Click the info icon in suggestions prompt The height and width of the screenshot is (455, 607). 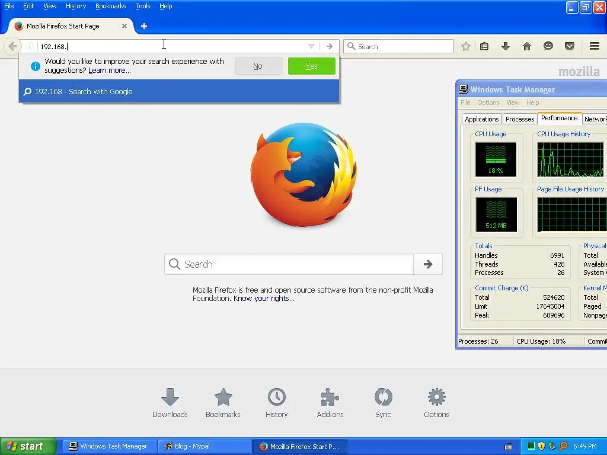[x=35, y=66]
